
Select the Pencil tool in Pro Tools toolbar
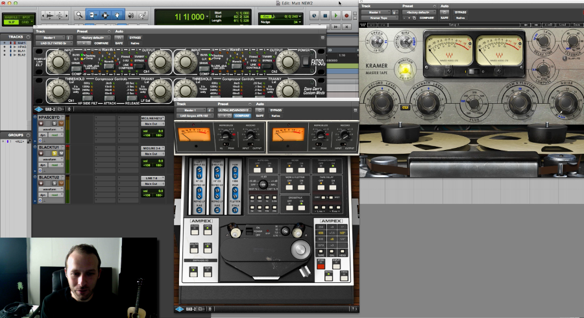click(x=143, y=16)
